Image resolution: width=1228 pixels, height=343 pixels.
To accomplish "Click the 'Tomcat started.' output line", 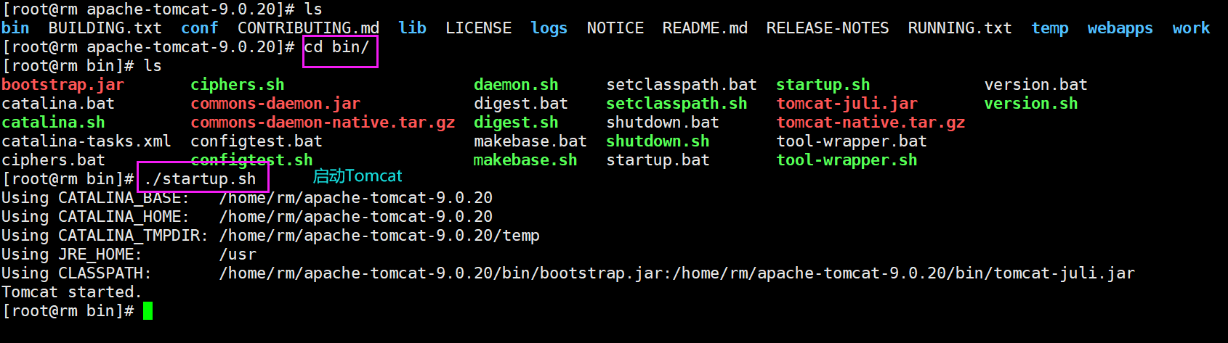I will pyautogui.click(x=72, y=292).
